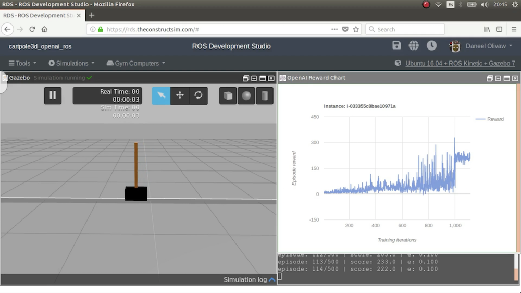Select the rotate mode tool
The height and width of the screenshot is (293, 521).
coord(199,96)
